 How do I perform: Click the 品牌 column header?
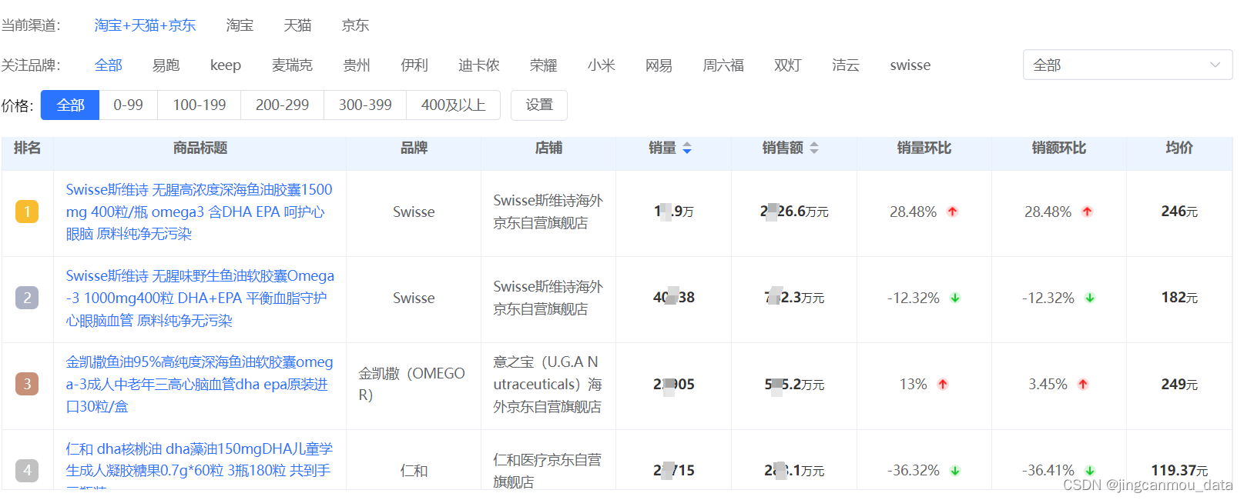pos(414,148)
